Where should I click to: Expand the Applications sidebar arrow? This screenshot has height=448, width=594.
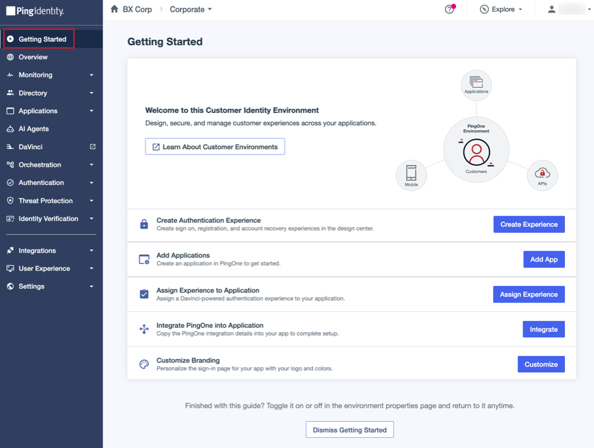click(x=91, y=111)
